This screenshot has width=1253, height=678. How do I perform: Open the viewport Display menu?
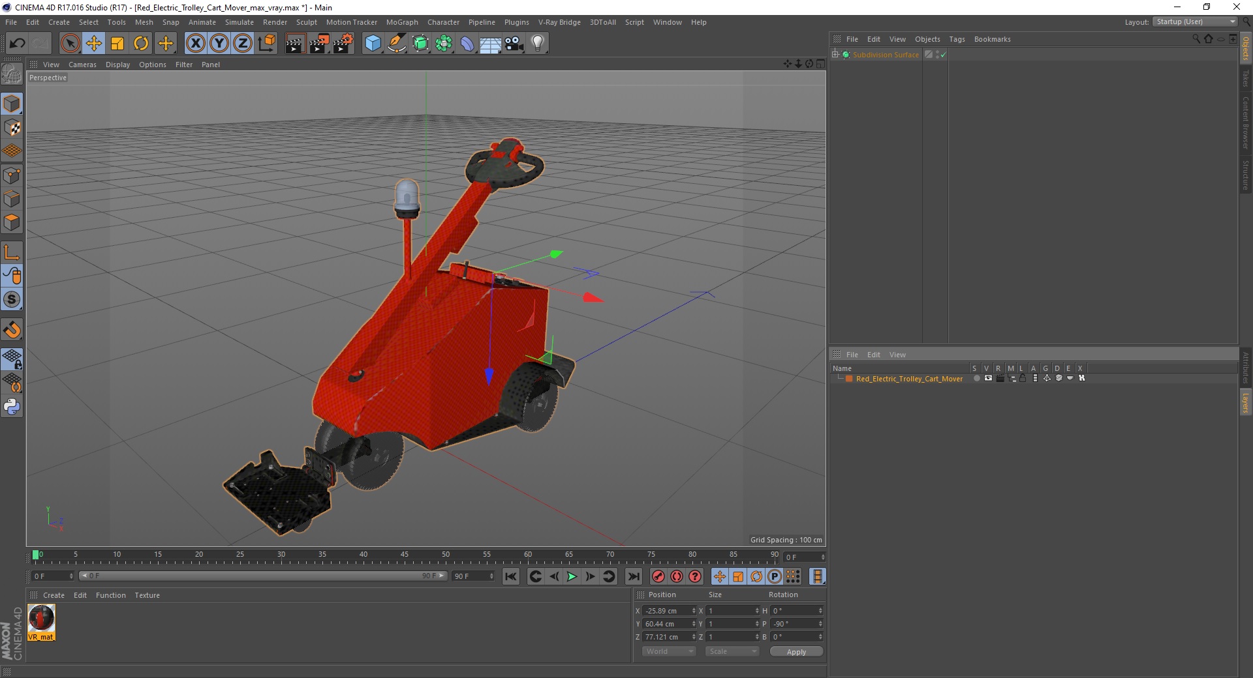click(117, 65)
